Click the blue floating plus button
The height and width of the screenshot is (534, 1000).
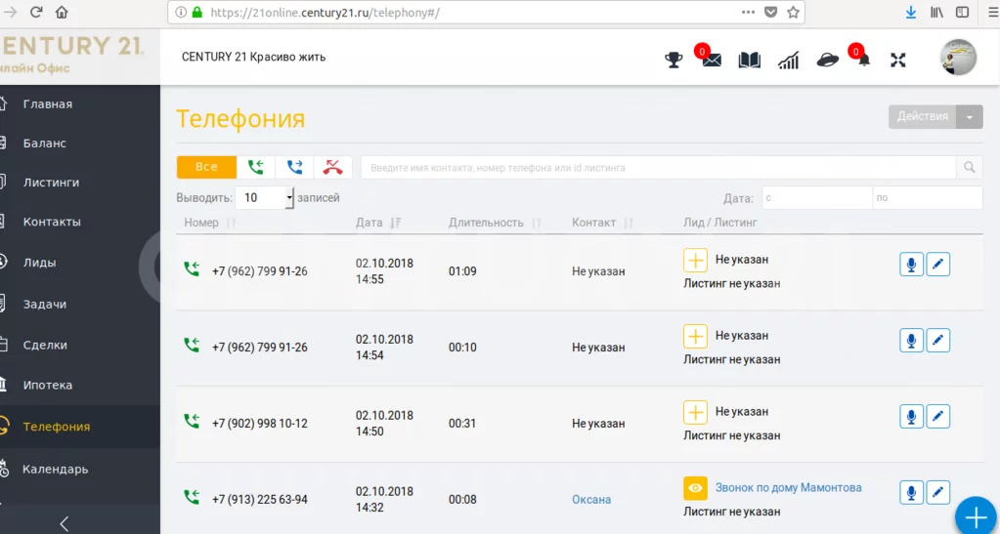tap(977, 516)
